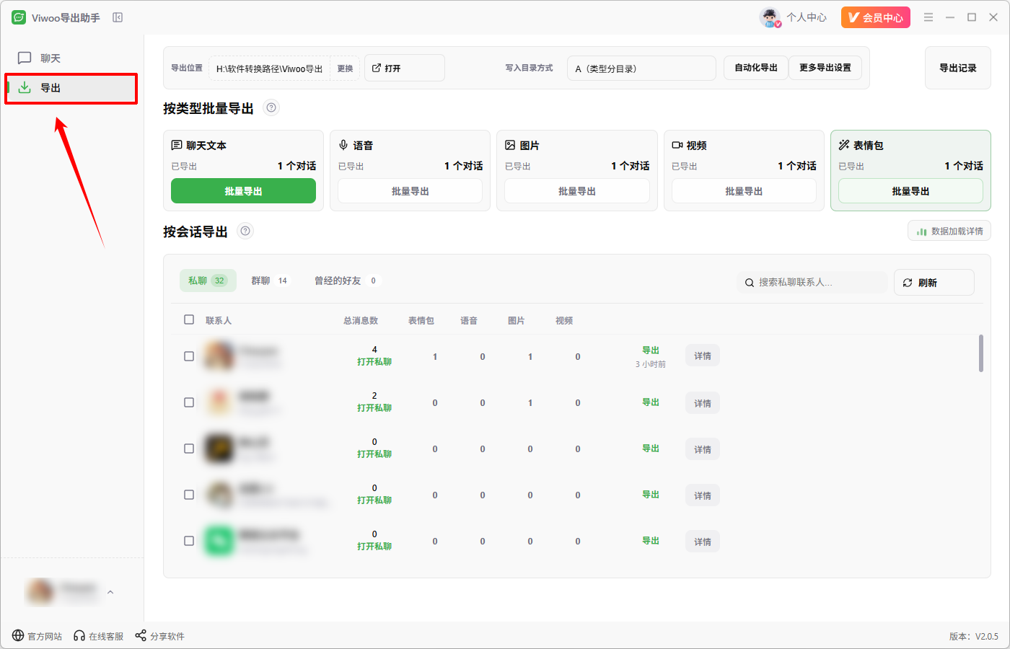Click the 自动化导出 button
Viewport: 1010px width, 649px height.
point(755,68)
